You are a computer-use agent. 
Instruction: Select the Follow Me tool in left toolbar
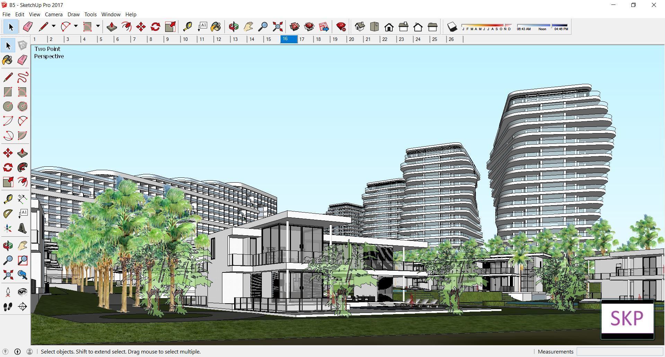pos(23,167)
